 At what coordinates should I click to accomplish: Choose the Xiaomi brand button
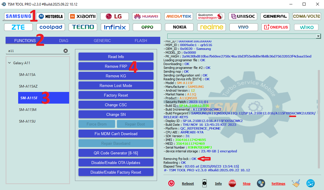(83, 16)
